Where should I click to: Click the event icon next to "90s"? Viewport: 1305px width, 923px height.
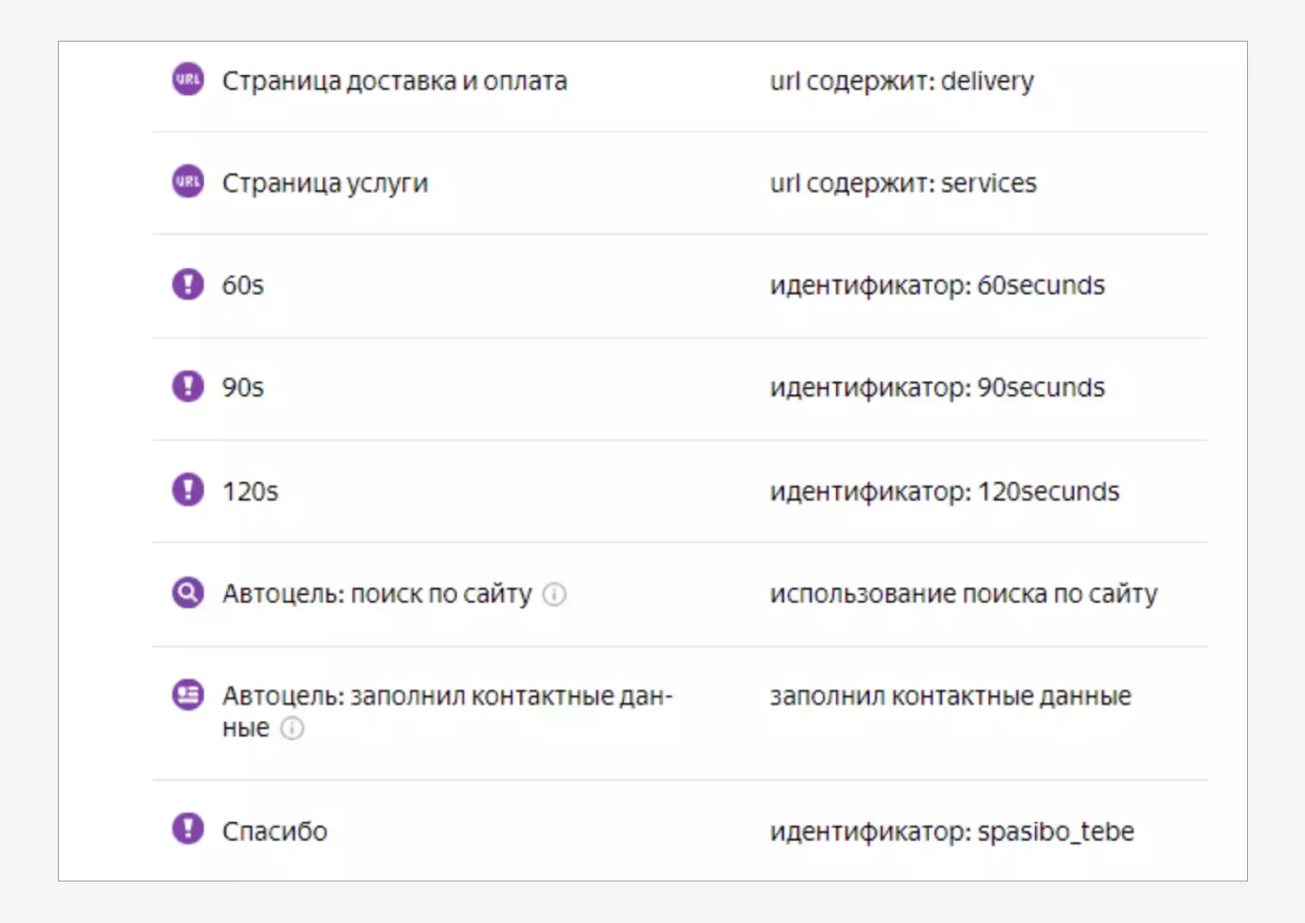(x=187, y=387)
